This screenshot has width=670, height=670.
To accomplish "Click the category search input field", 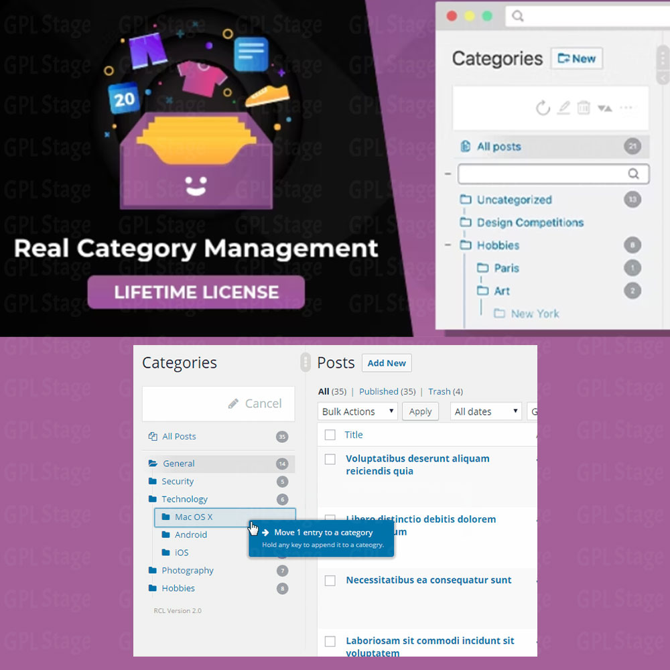I will coord(553,174).
